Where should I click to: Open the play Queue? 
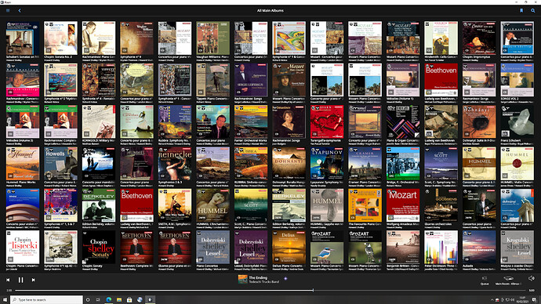coord(485,280)
